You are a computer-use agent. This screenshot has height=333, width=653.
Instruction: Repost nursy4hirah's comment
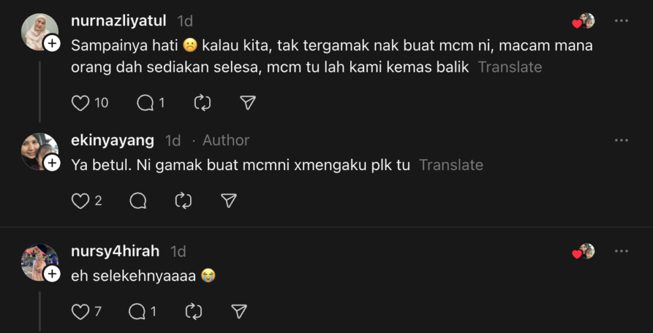[x=193, y=311]
